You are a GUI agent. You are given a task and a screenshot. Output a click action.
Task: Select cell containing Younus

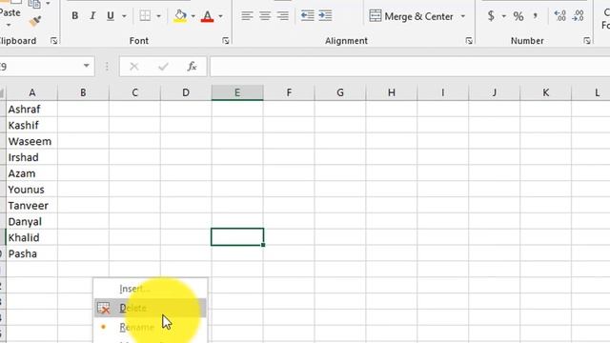click(31, 190)
